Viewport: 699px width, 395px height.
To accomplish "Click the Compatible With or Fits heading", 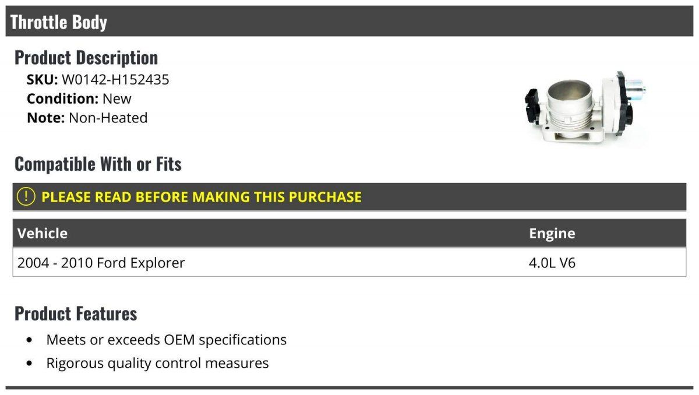I will [98, 164].
